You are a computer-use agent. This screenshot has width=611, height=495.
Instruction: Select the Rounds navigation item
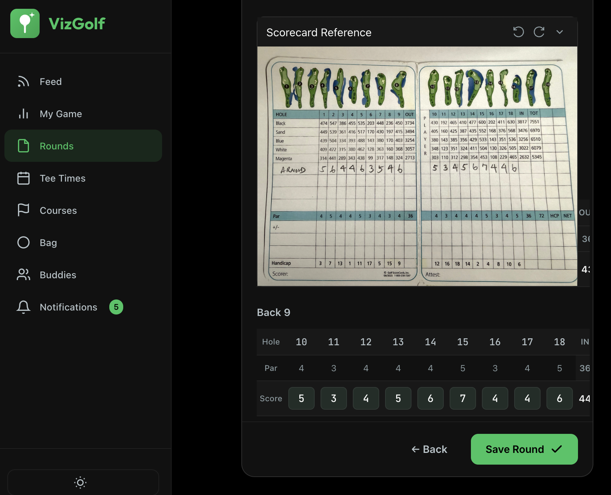pyautogui.click(x=57, y=146)
